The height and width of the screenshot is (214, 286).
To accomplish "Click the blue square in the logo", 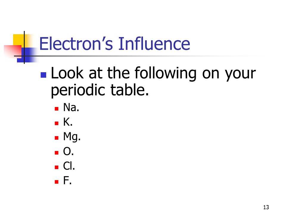I will point(28,55).
